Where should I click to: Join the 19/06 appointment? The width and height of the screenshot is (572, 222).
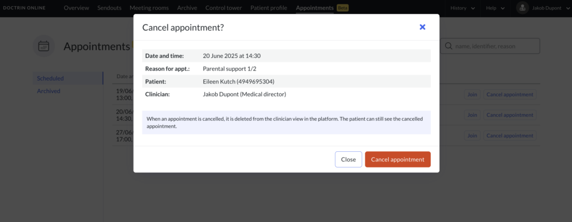tap(473, 95)
